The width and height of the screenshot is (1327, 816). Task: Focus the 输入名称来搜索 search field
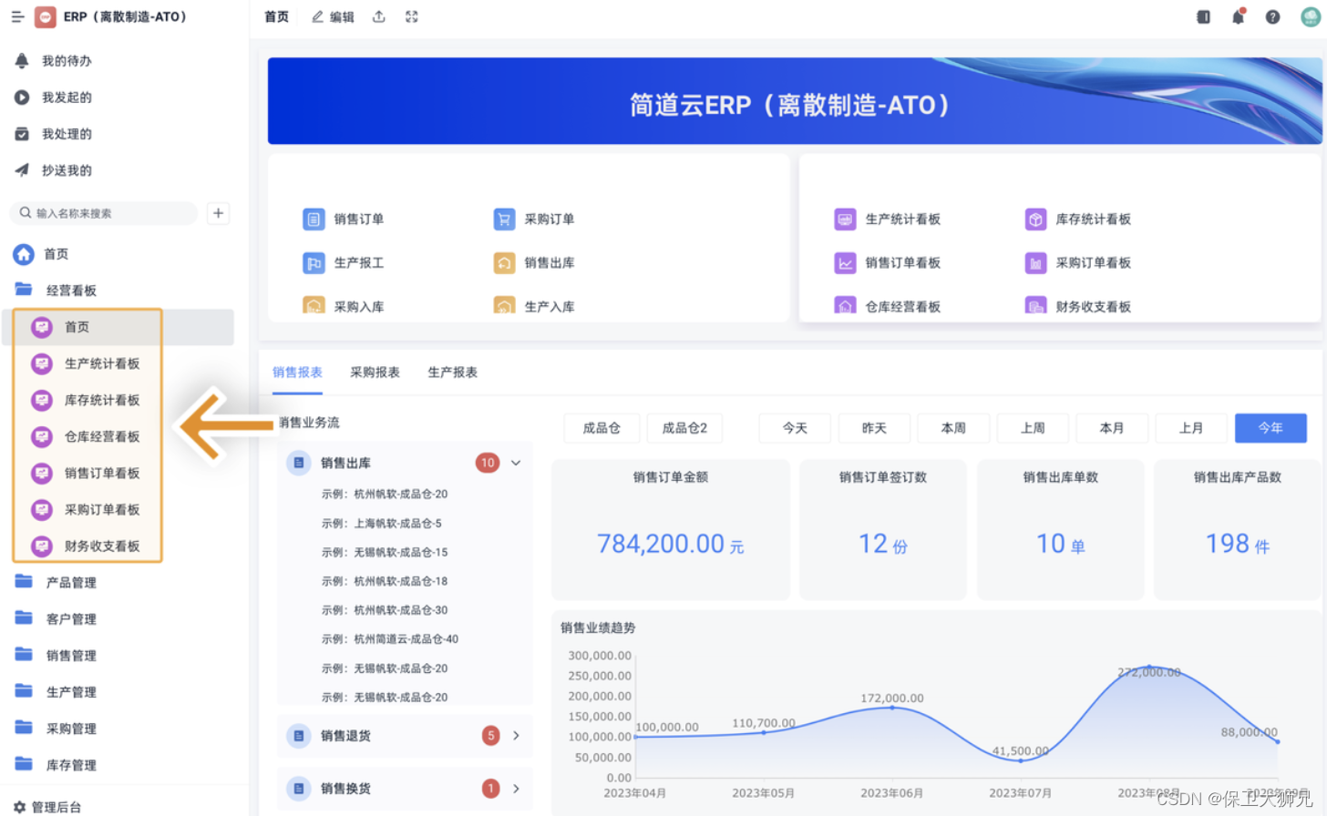tap(104, 213)
